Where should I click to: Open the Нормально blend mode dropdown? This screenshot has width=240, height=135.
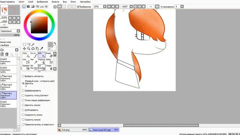[x=18, y=31]
